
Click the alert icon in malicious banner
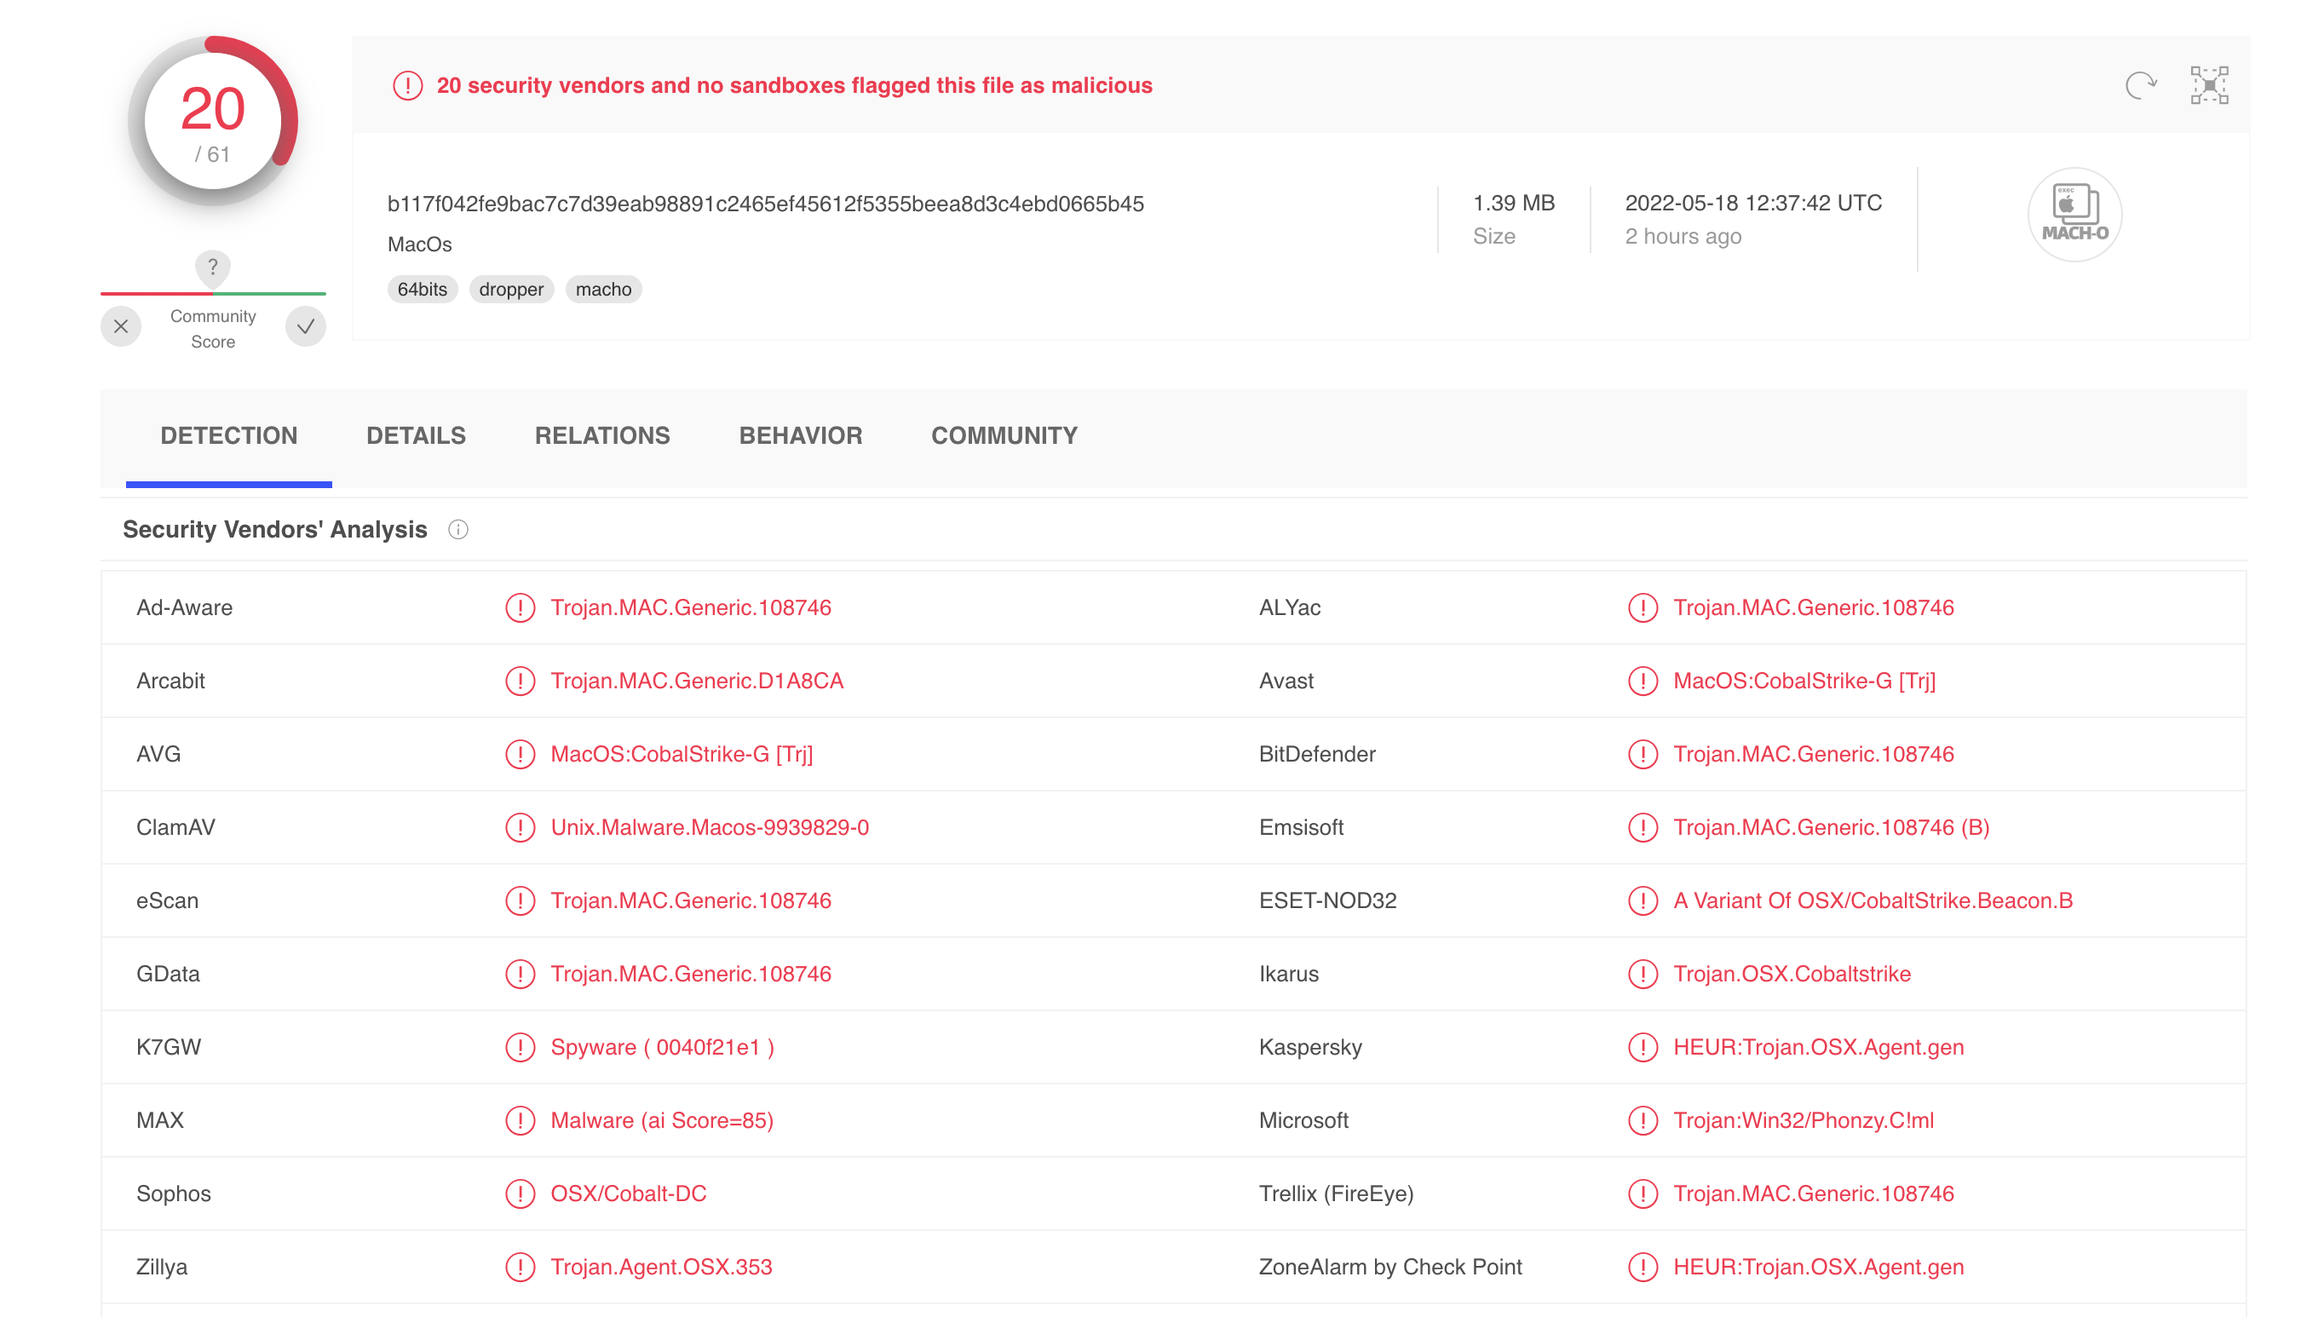[408, 85]
